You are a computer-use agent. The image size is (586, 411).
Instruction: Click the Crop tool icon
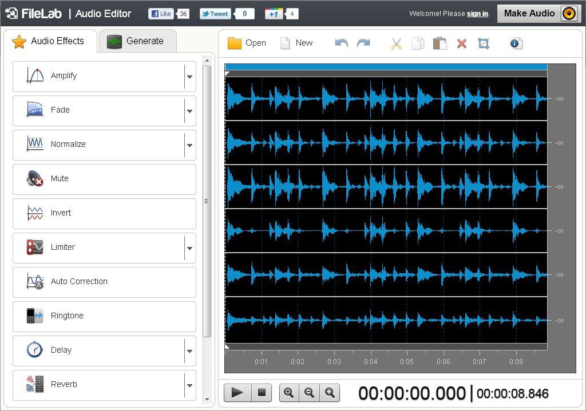pos(484,43)
